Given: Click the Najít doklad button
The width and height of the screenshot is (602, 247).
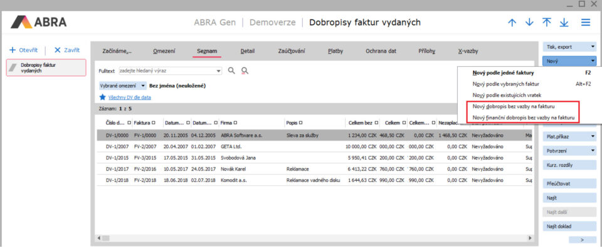Looking at the screenshot, I should pos(569,226).
